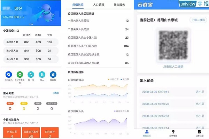Open the 找人 person search icon
Image resolution: width=209 pixels, height=139 pixels.
(x=42, y=75)
